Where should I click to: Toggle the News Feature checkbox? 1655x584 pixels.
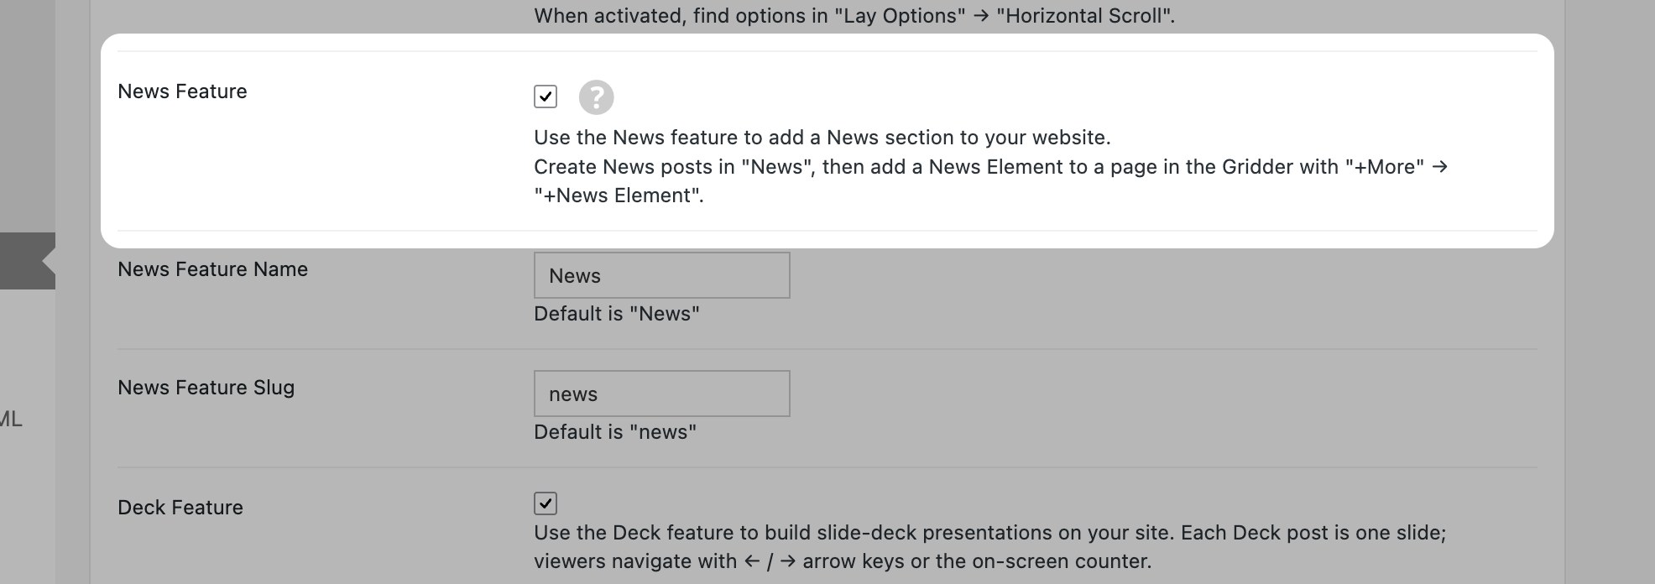(546, 96)
